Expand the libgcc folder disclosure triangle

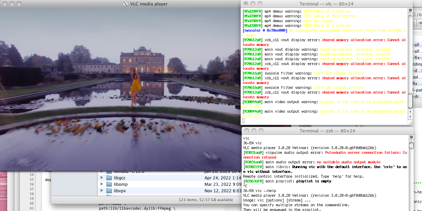102,178
